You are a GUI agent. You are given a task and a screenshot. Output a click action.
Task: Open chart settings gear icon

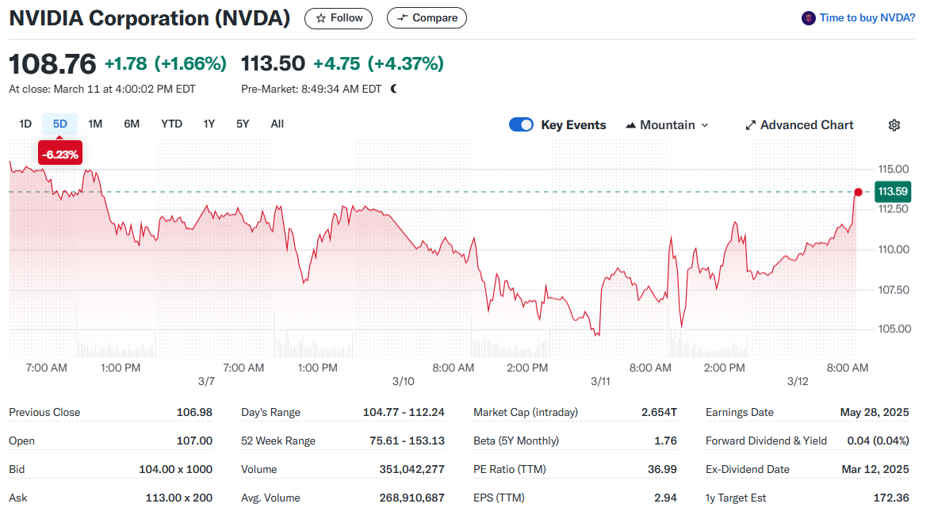click(894, 125)
